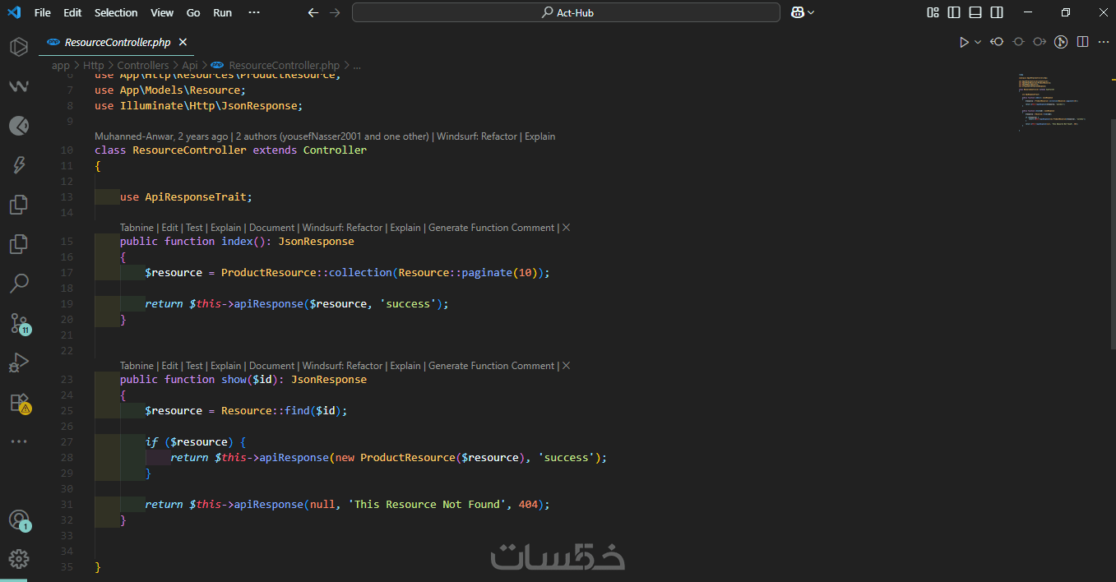Expand the 'Api' breadcrumb segment
Screen dimensions: 1116x582
[190, 65]
